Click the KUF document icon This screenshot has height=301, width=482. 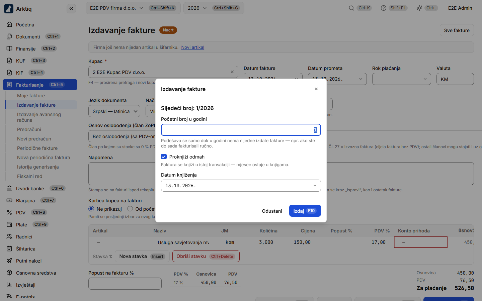[x=9, y=61]
